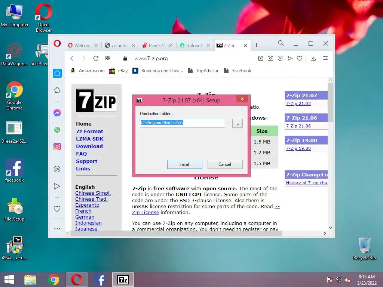Switch to the Welcome tab
Screen dimensions: 383x287
coord(79,45)
